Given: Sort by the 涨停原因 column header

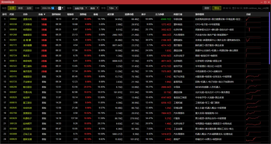Looking at the screenshot, I should click(x=199, y=14).
